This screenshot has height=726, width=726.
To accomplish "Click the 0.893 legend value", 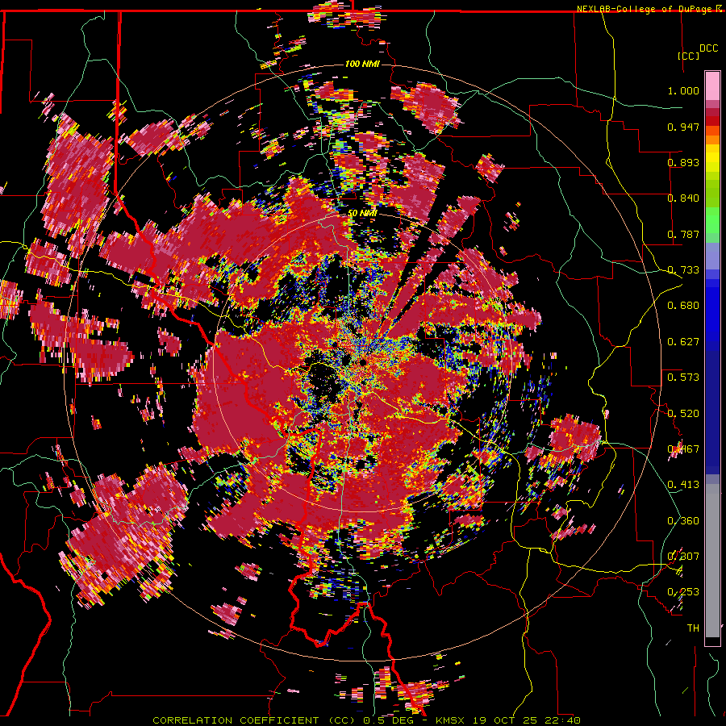I will click(683, 162).
